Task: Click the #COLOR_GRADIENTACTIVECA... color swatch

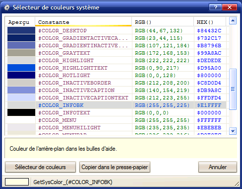Action: (21, 38)
